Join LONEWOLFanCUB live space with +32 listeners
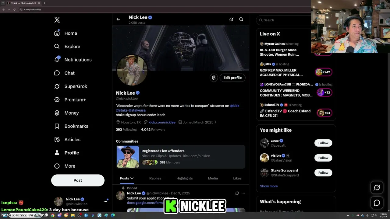 324,92
